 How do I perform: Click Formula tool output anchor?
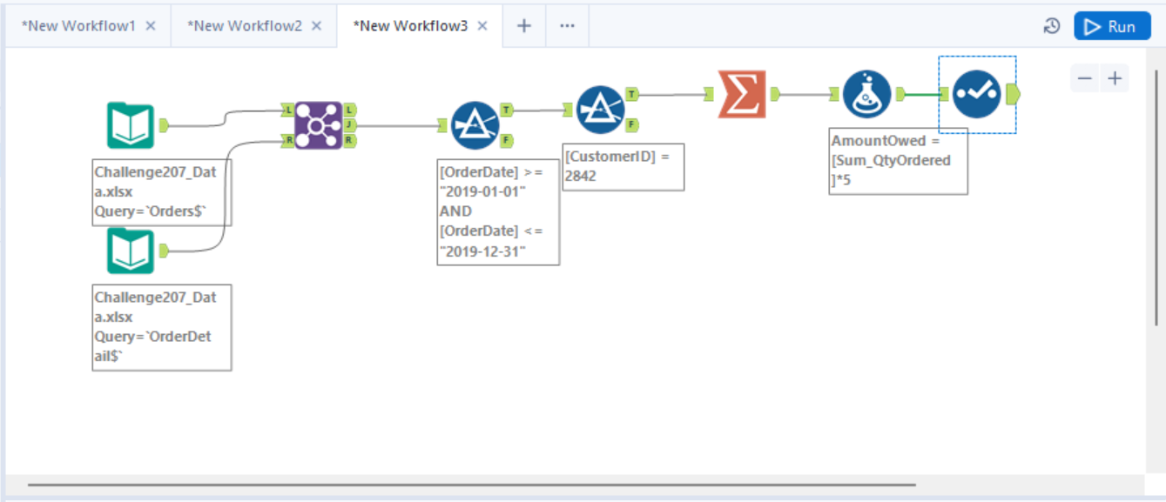900,94
